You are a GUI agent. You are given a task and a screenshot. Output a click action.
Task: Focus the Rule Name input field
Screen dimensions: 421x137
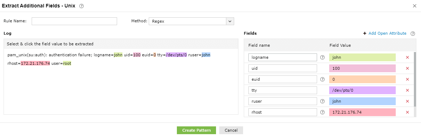[74, 21]
